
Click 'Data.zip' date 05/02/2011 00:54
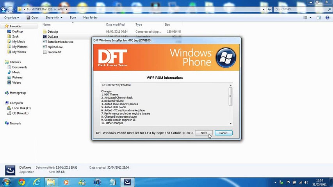coord(117,32)
